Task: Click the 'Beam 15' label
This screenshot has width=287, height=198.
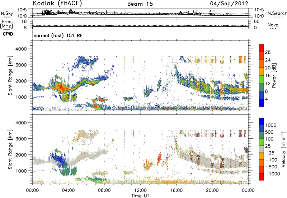Action: pos(140,4)
